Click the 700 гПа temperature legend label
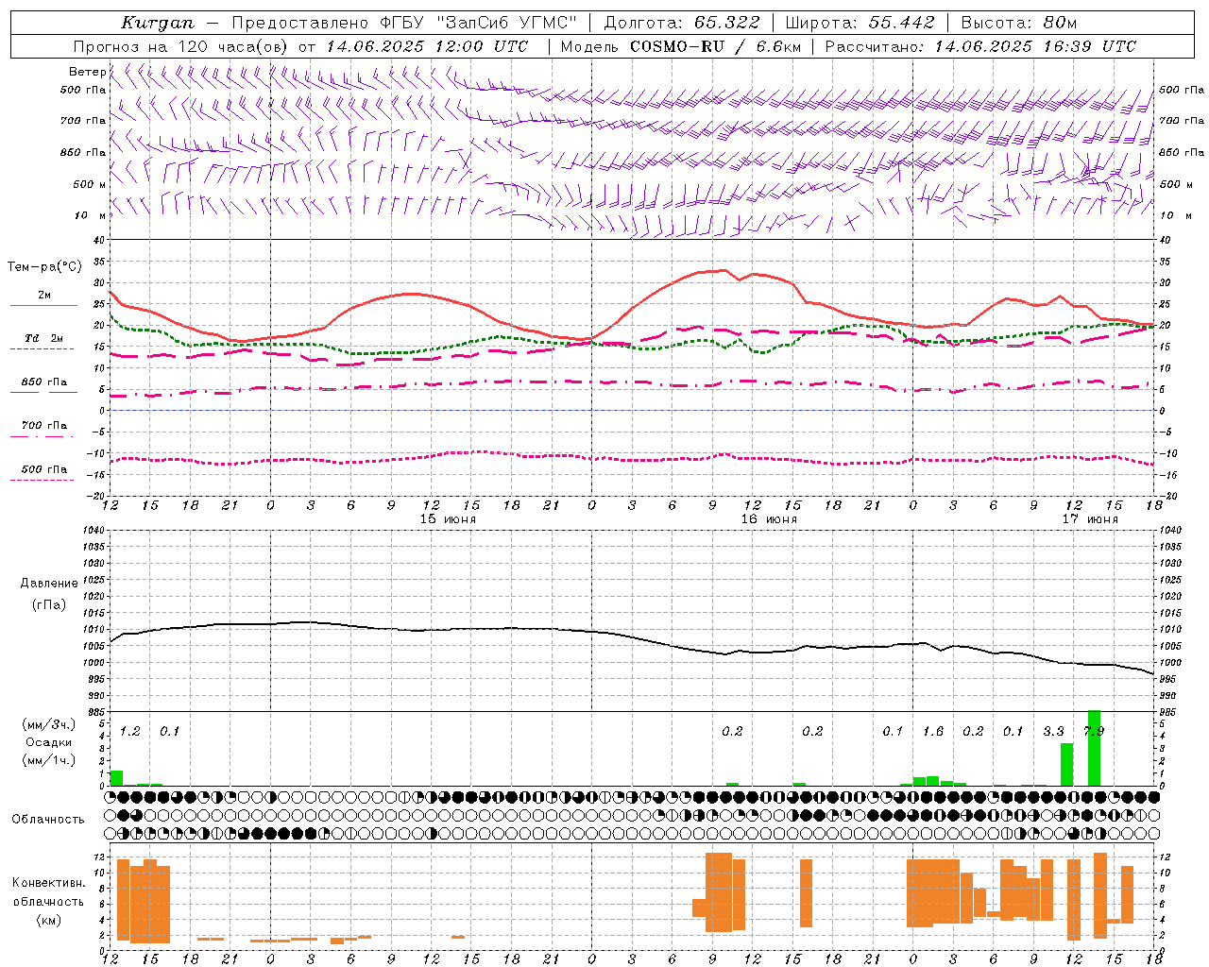Screen dimensions: 1209x967 [43, 426]
